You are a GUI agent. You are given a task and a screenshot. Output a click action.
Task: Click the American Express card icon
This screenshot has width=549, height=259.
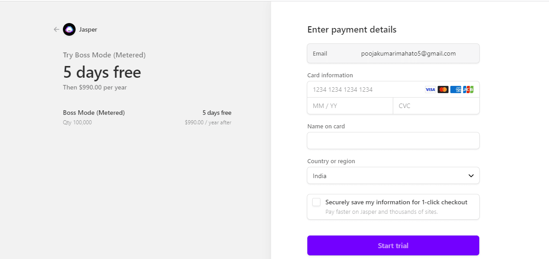click(x=456, y=89)
